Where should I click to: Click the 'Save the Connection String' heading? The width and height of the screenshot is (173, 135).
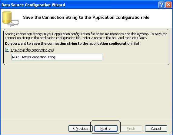pos(86,18)
